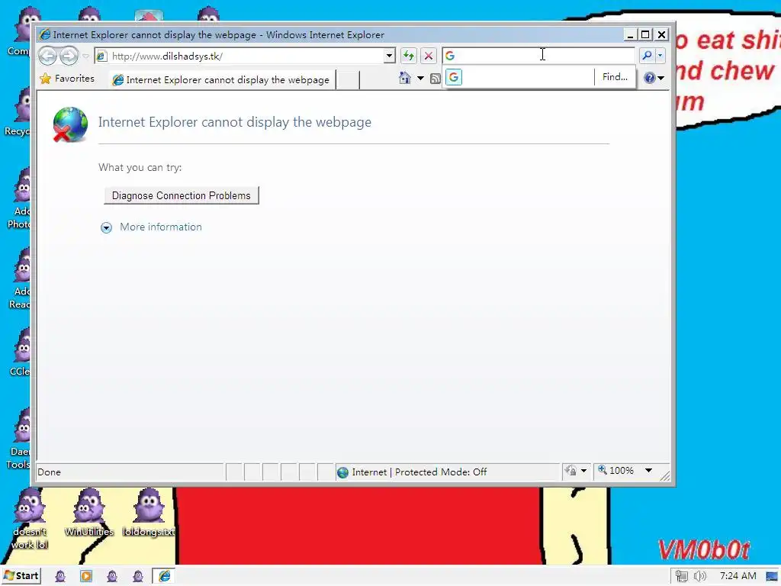Image resolution: width=781 pixels, height=586 pixels.
Task: Click the network tray icon
Action: 681,577
